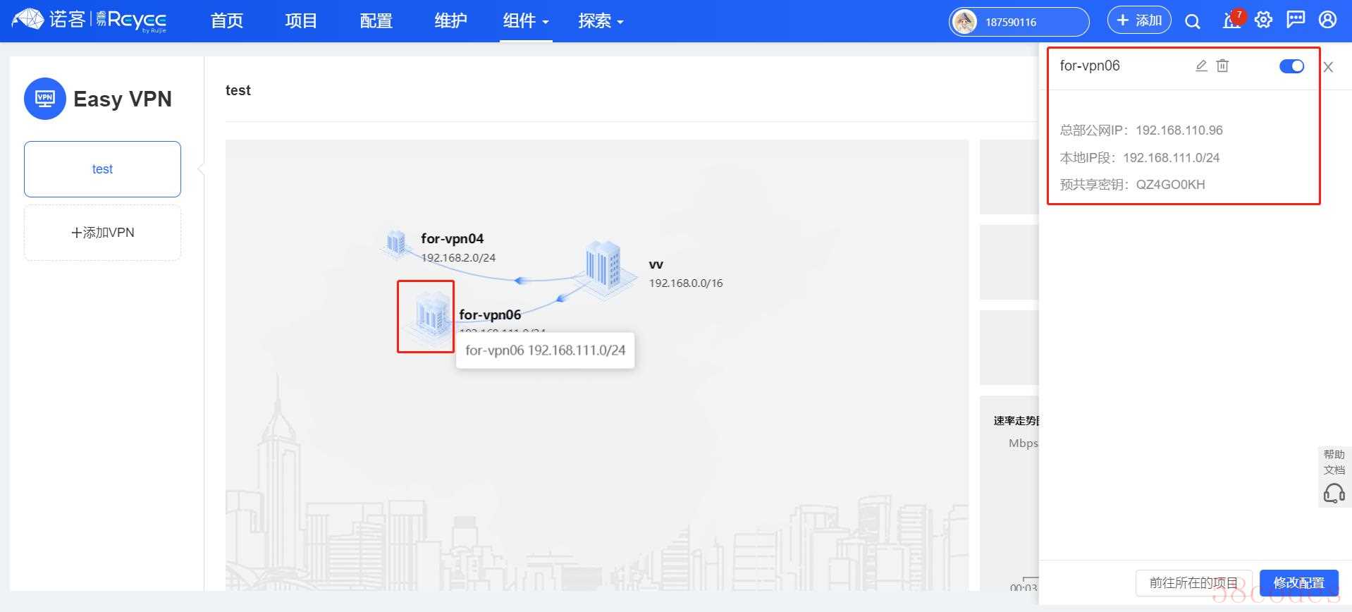Open the settings gear icon
The width and height of the screenshot is (1352, 612).
click(x=1263, y=20)
